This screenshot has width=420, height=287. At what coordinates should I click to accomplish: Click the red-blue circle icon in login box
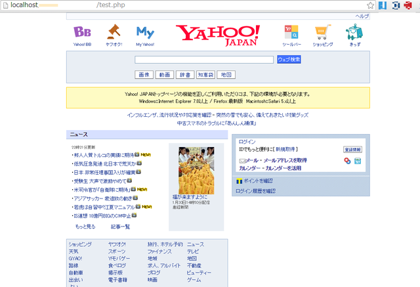click(x=347, y=161)
